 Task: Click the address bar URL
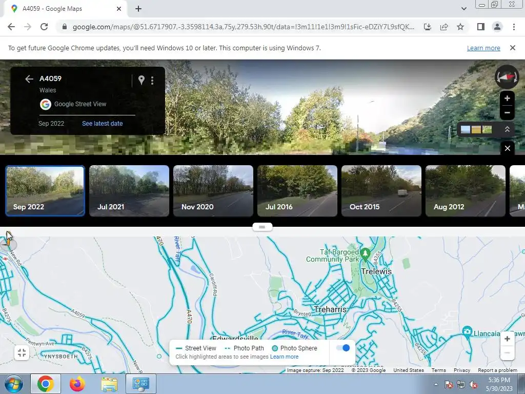point(243,27)
